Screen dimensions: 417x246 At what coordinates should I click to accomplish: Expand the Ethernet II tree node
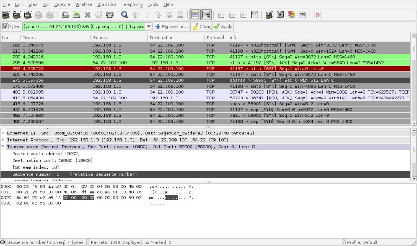(x=3, y=133)
